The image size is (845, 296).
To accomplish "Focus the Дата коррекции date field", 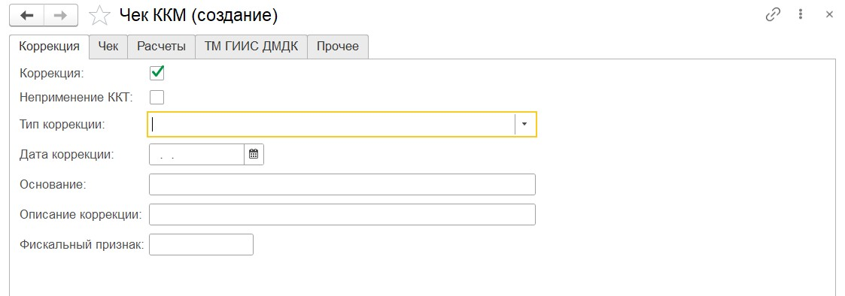I will tap(196, 155).
